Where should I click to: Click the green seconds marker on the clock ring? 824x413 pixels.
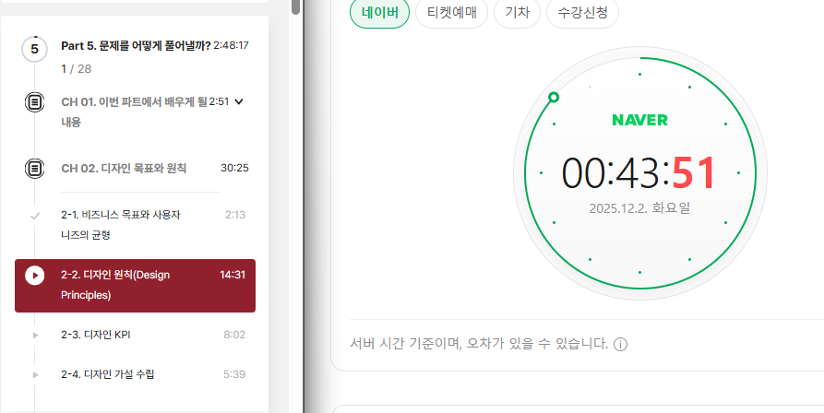point(554,97)
